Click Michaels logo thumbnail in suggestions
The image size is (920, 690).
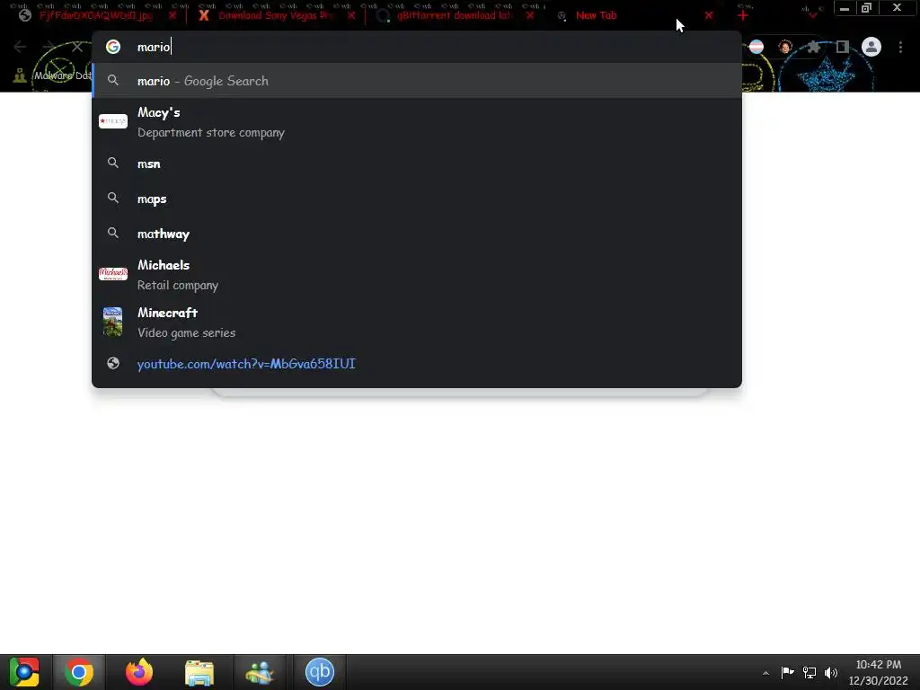click(x=113, y=273)
